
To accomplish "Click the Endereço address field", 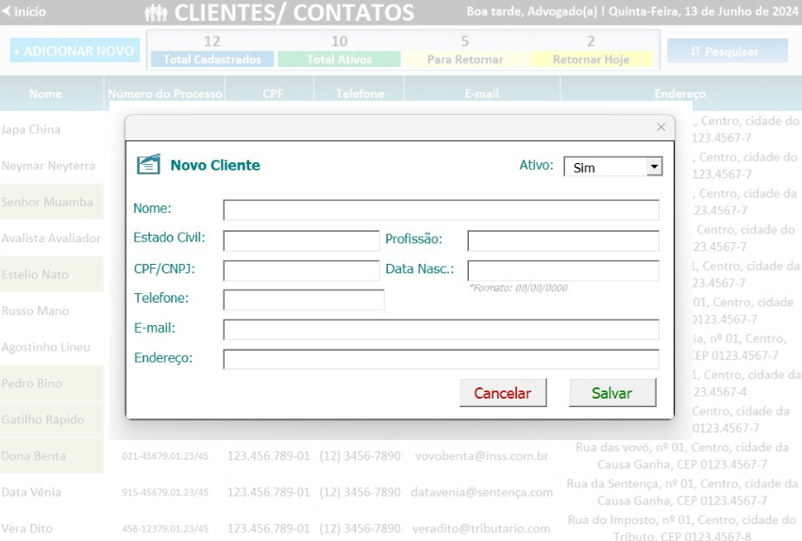I will (x=441, y=359).
